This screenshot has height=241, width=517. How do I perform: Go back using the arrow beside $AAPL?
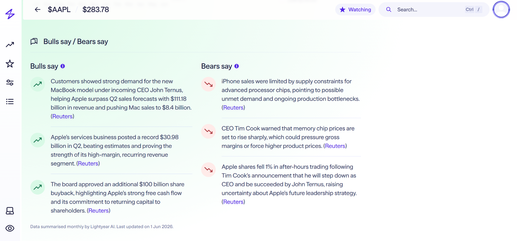click(38, 10)
